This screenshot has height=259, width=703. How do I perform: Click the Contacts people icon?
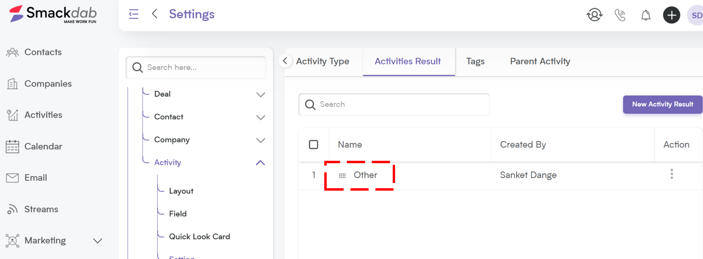pos(12,52)
